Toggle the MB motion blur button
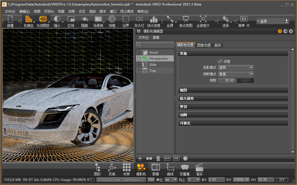Viewport: 297px width, 185px height. click(176, 158)
